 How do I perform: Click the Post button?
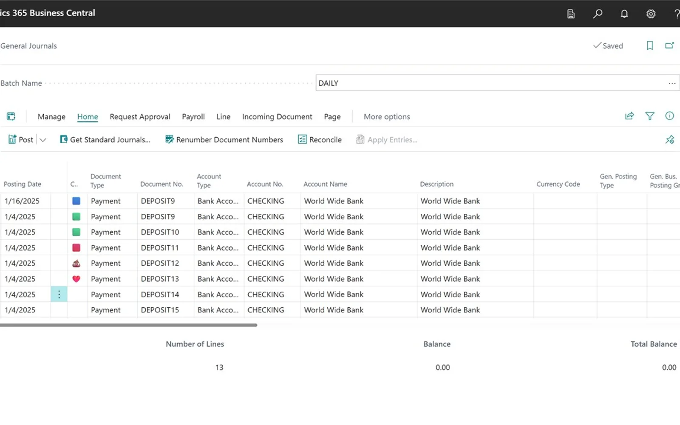pos(21,139)
